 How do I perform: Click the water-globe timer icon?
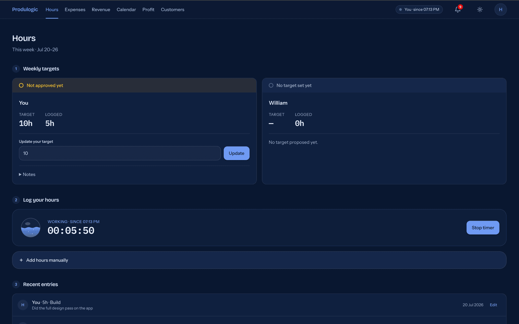pos(30,227)
